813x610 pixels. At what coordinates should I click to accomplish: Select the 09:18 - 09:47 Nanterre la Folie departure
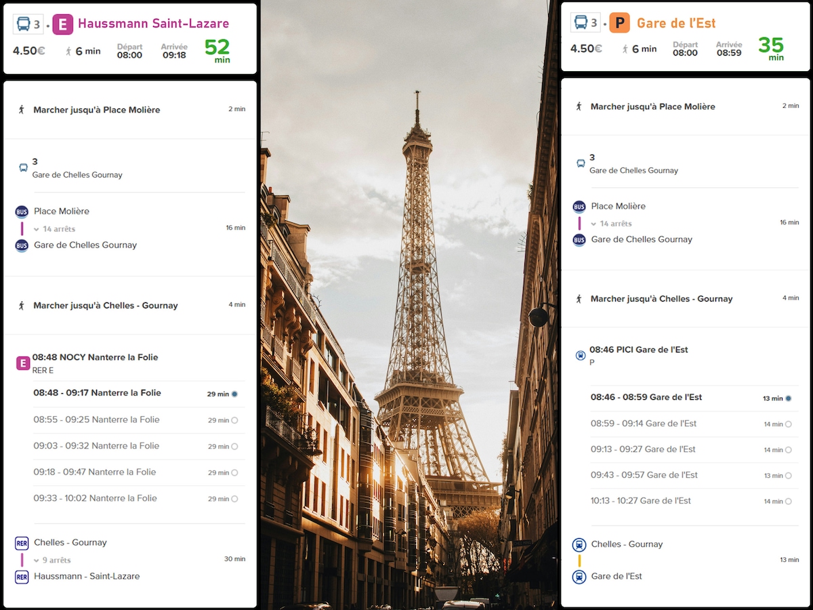click(x=139, y=472)
